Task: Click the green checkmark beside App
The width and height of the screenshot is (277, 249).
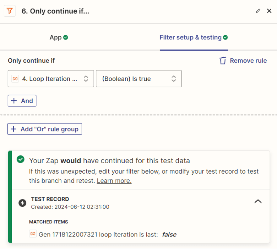Action: [66, 37]
